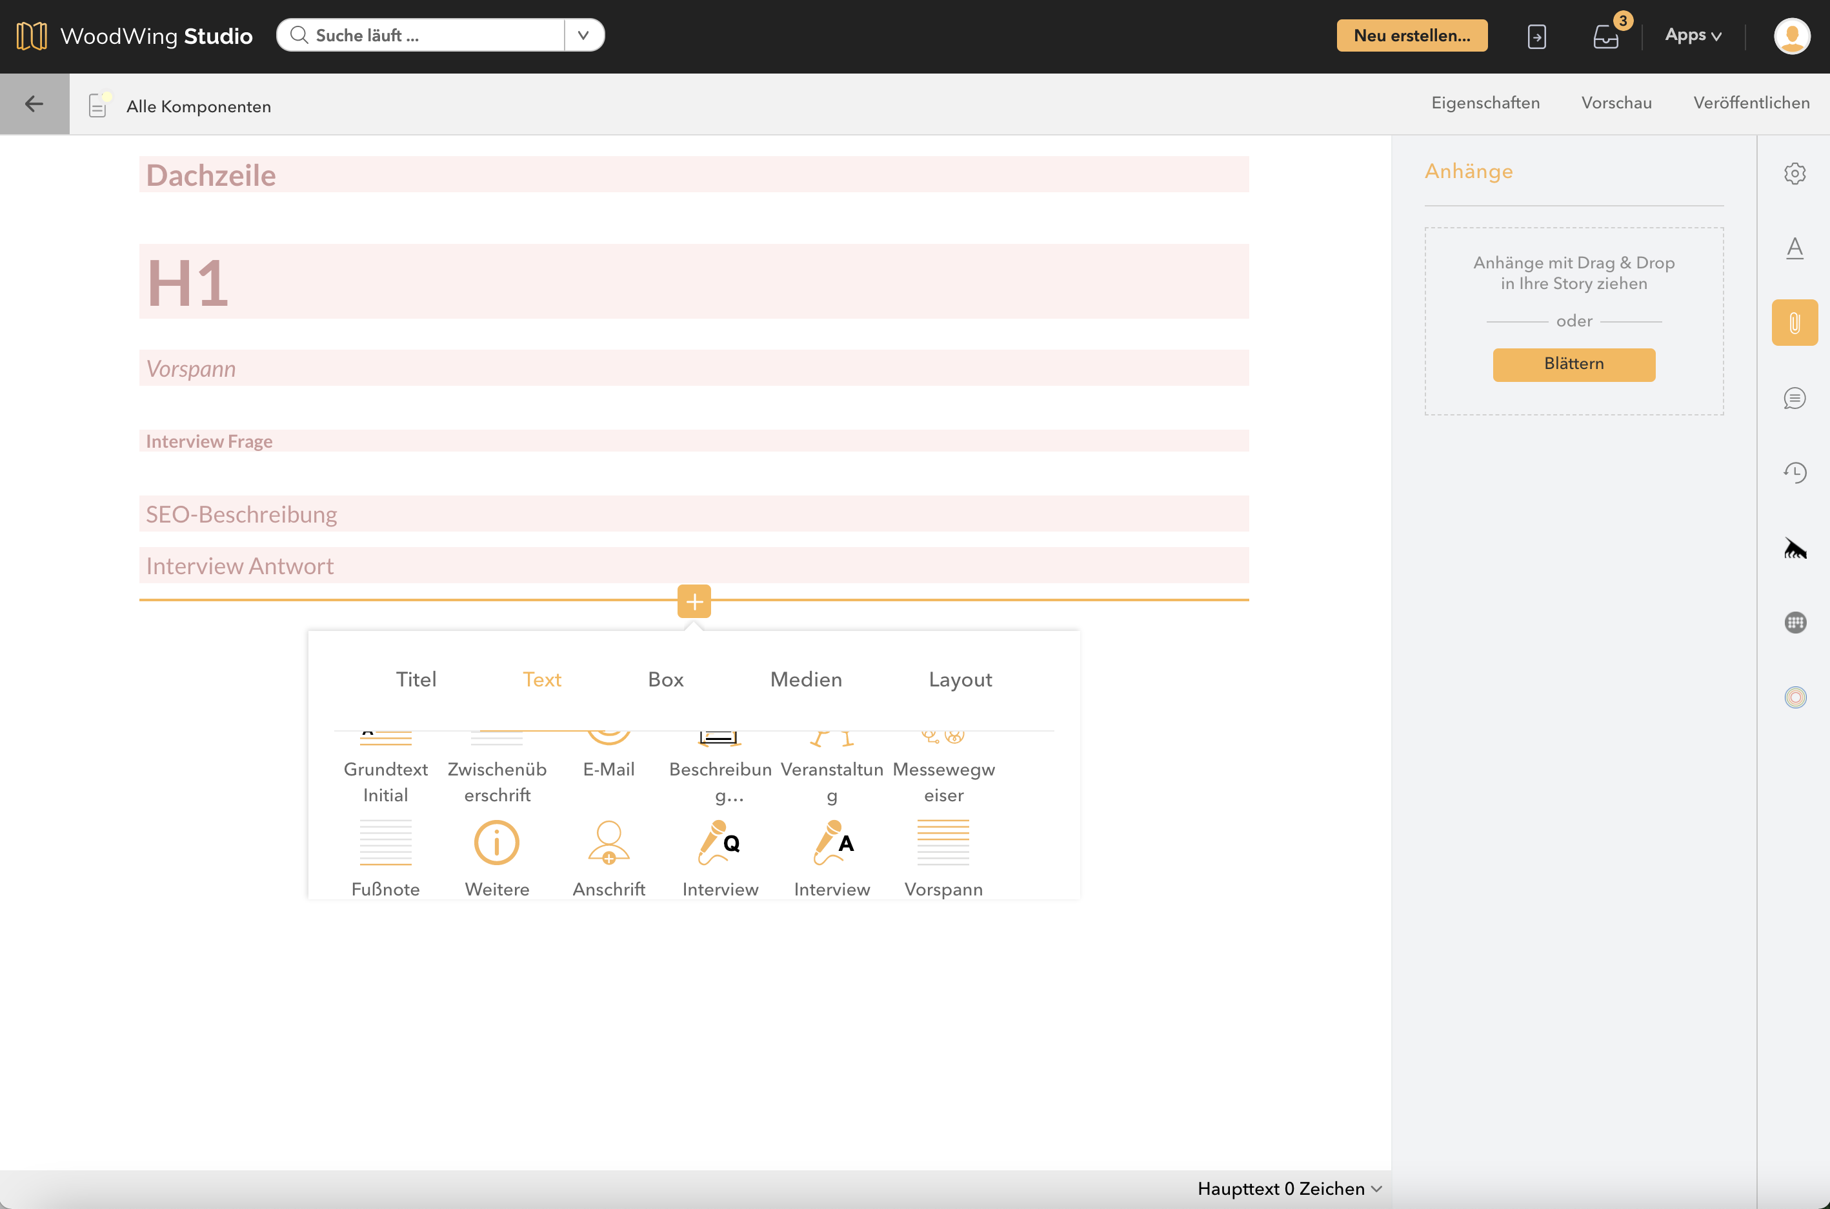Open the circular color wheel sidebar icon

pyautogui.click(x=1795, y=697)
